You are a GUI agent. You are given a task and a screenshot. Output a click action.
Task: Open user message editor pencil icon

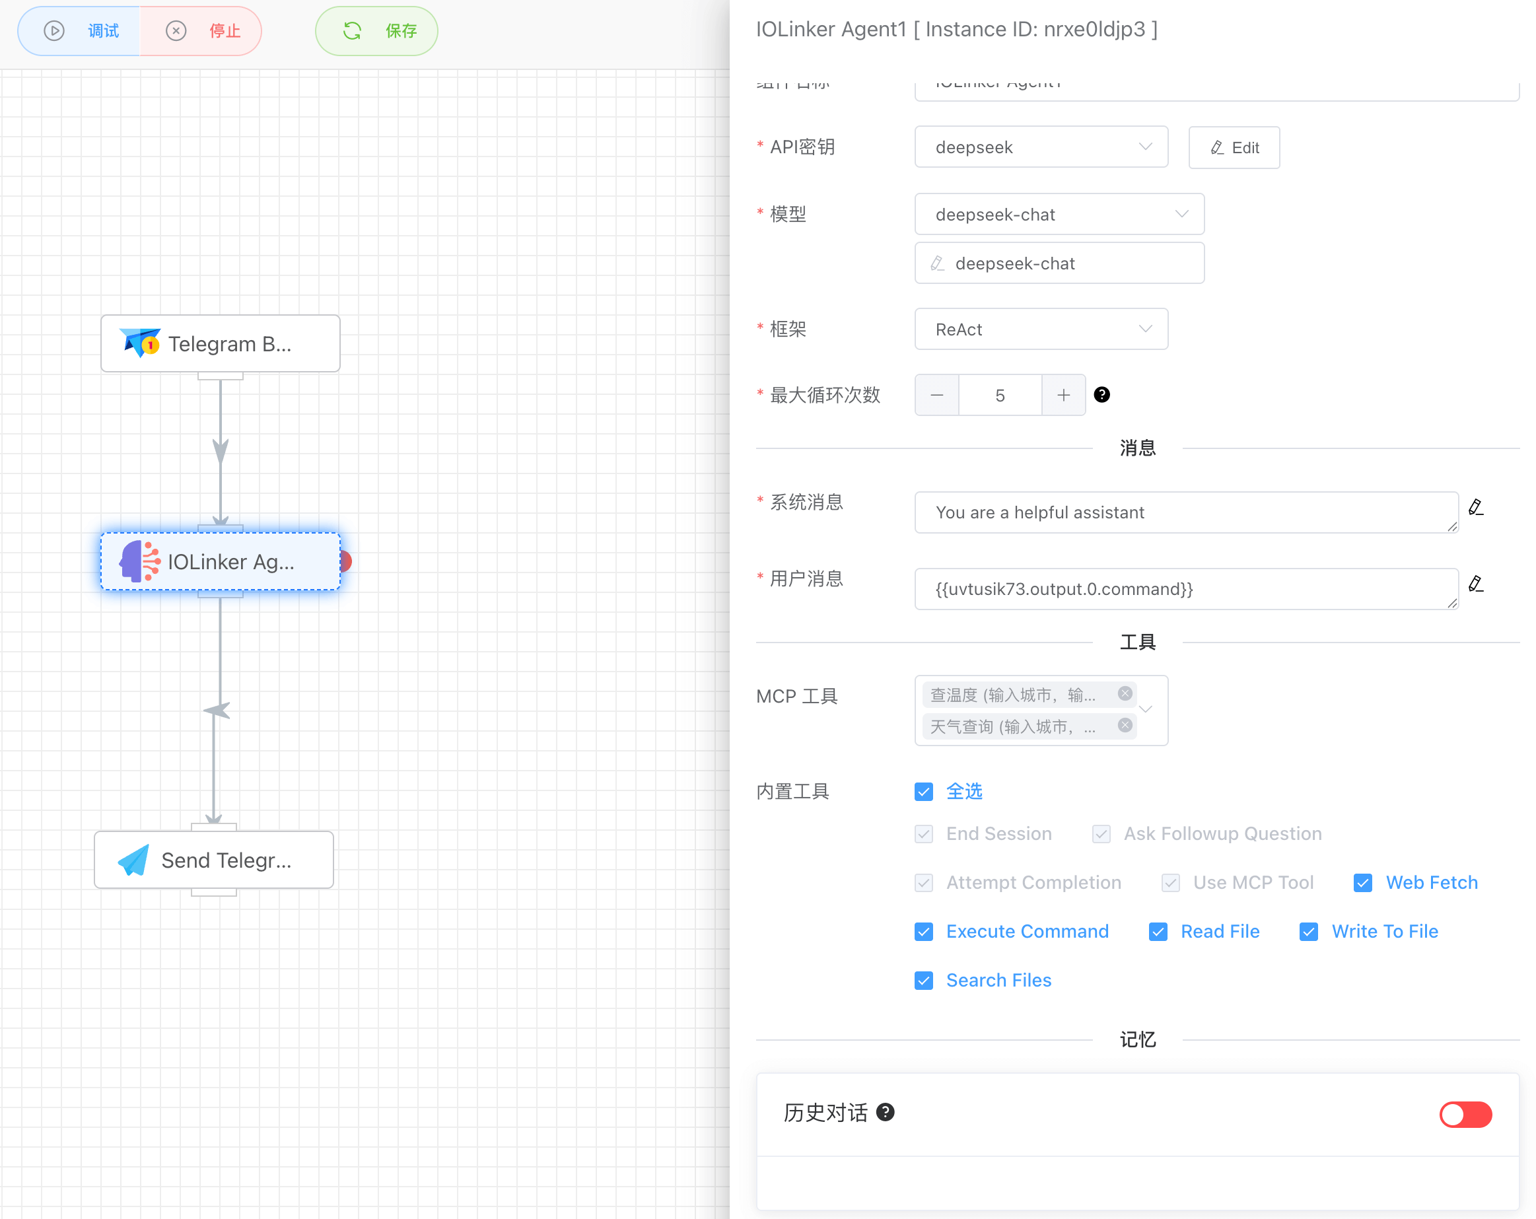click(x=1475, y=584)
